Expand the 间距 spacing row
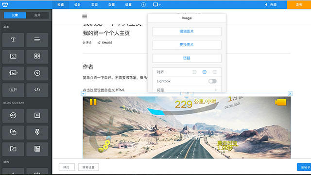This screenshot has width=311, height=175. click(187, 90)
